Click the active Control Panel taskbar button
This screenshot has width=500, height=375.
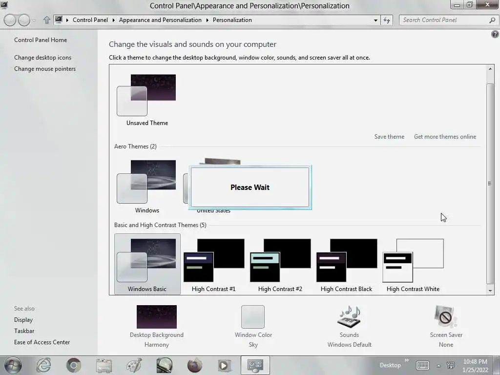click(x=255, y=365)
